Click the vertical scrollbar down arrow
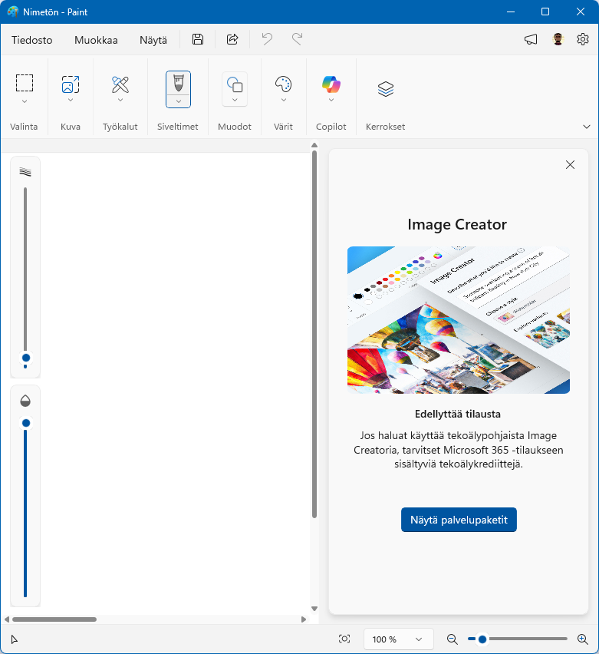Viewport: 599px width, 654px height. tap(314, 609)
